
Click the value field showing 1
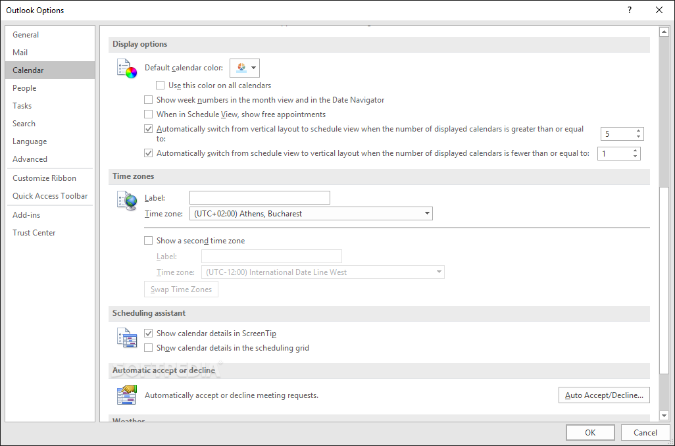(x=614, y=153)
